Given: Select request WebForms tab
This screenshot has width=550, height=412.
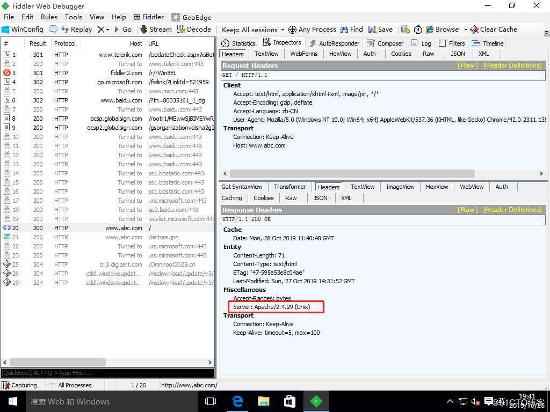Looking at the screenshot, I should click(x=304, y=54).
